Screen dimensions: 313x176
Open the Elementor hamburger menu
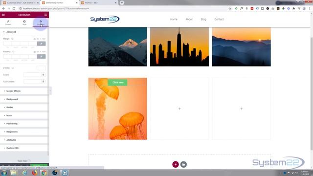(x=3, y=15)
